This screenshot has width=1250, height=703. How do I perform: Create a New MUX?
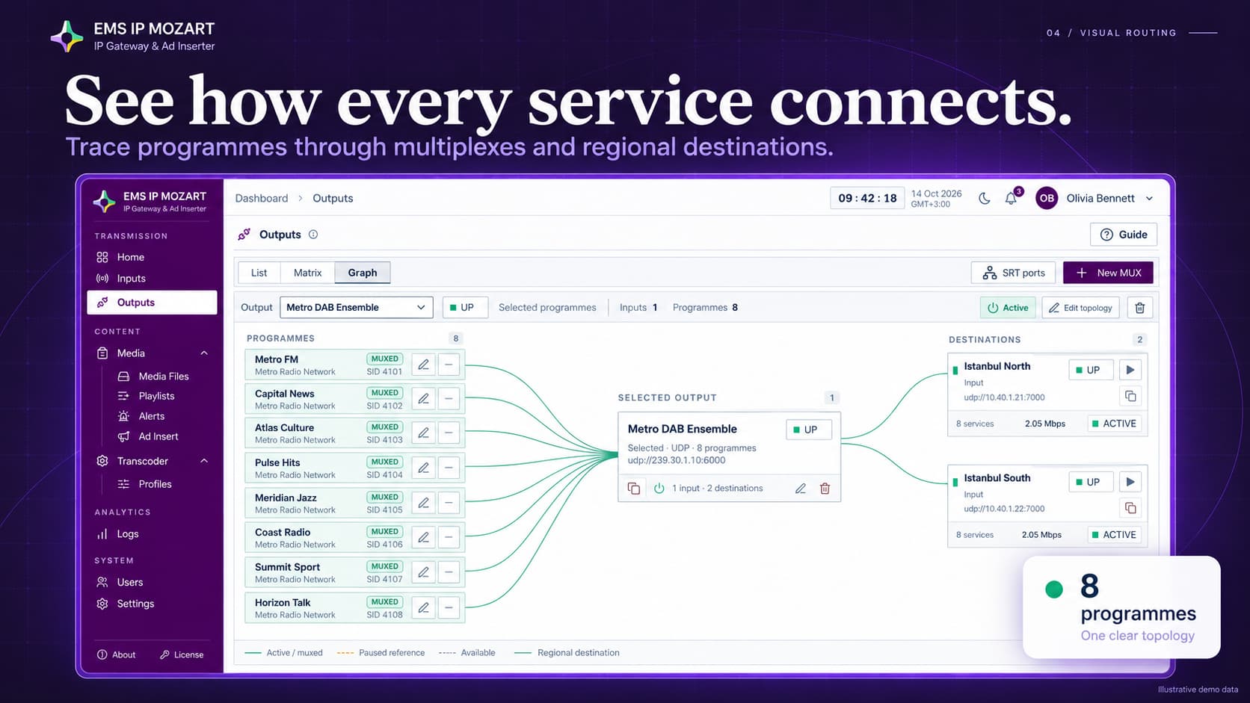(x=1108, y=273)
